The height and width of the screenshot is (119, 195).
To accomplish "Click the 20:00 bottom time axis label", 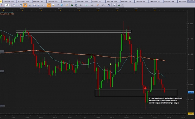I will 155,118.
